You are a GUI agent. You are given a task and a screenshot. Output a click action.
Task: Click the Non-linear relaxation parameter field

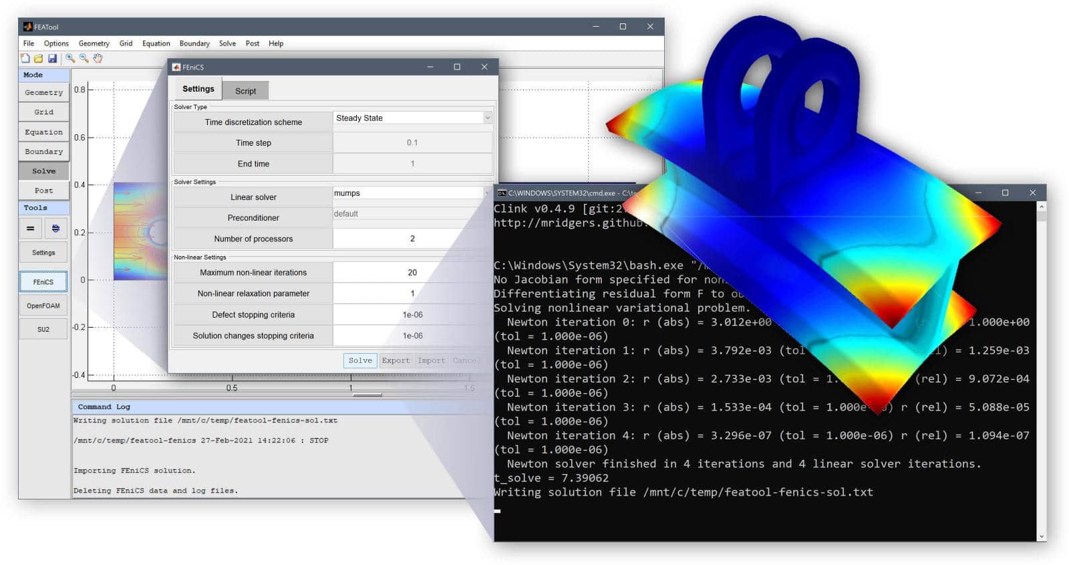pos(413,294)
